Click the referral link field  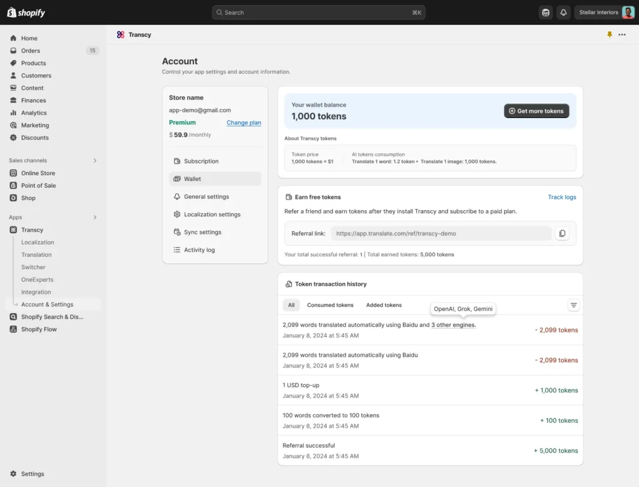(441, 233)
